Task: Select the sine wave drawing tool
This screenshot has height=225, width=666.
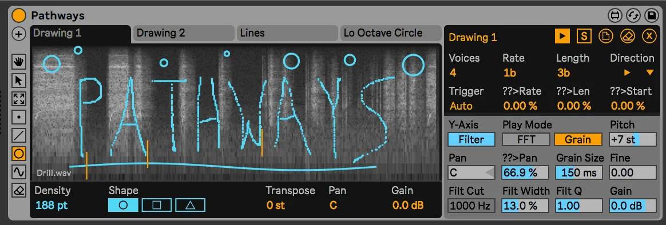Action: (19, 172)
